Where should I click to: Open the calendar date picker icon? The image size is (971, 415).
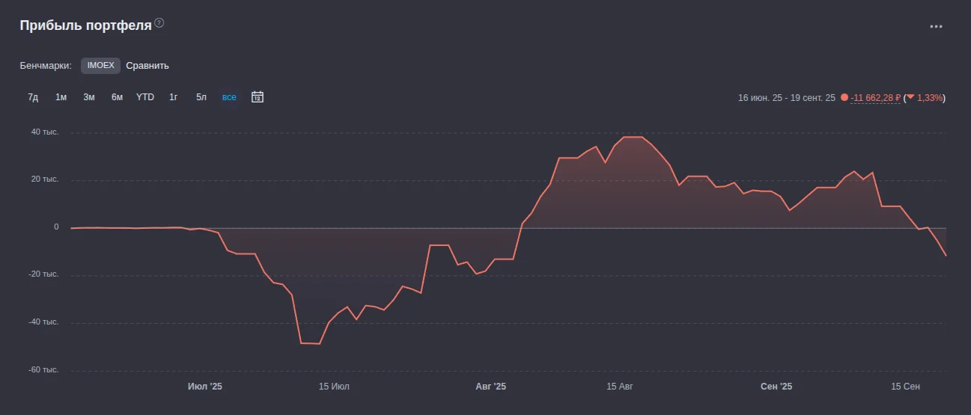pos(258,97)
